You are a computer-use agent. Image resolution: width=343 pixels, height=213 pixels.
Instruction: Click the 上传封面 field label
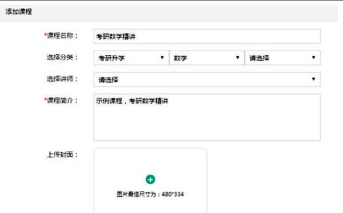[x=62, y=154]
